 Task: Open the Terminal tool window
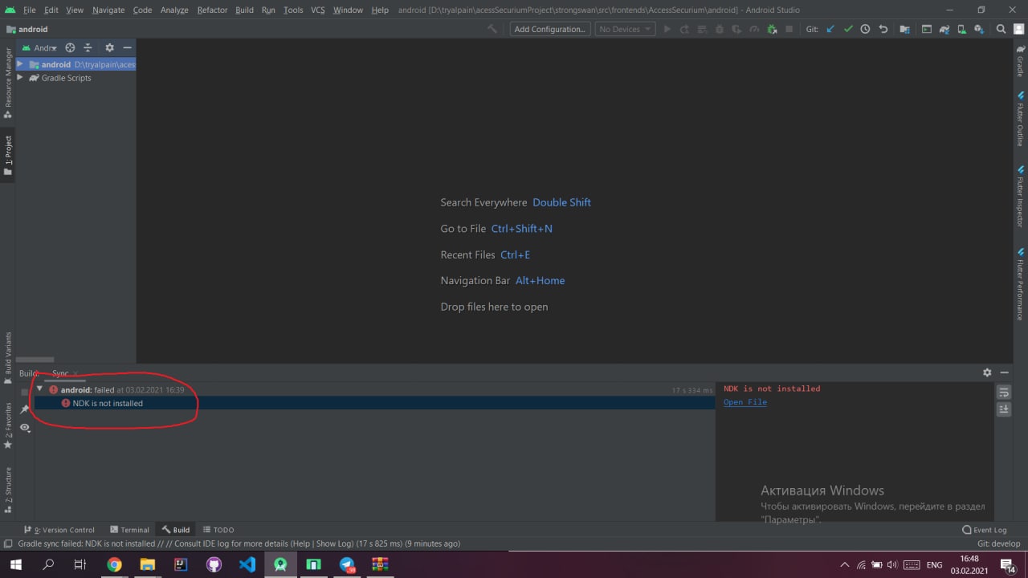pyautogui.click(x=128, y=530)
